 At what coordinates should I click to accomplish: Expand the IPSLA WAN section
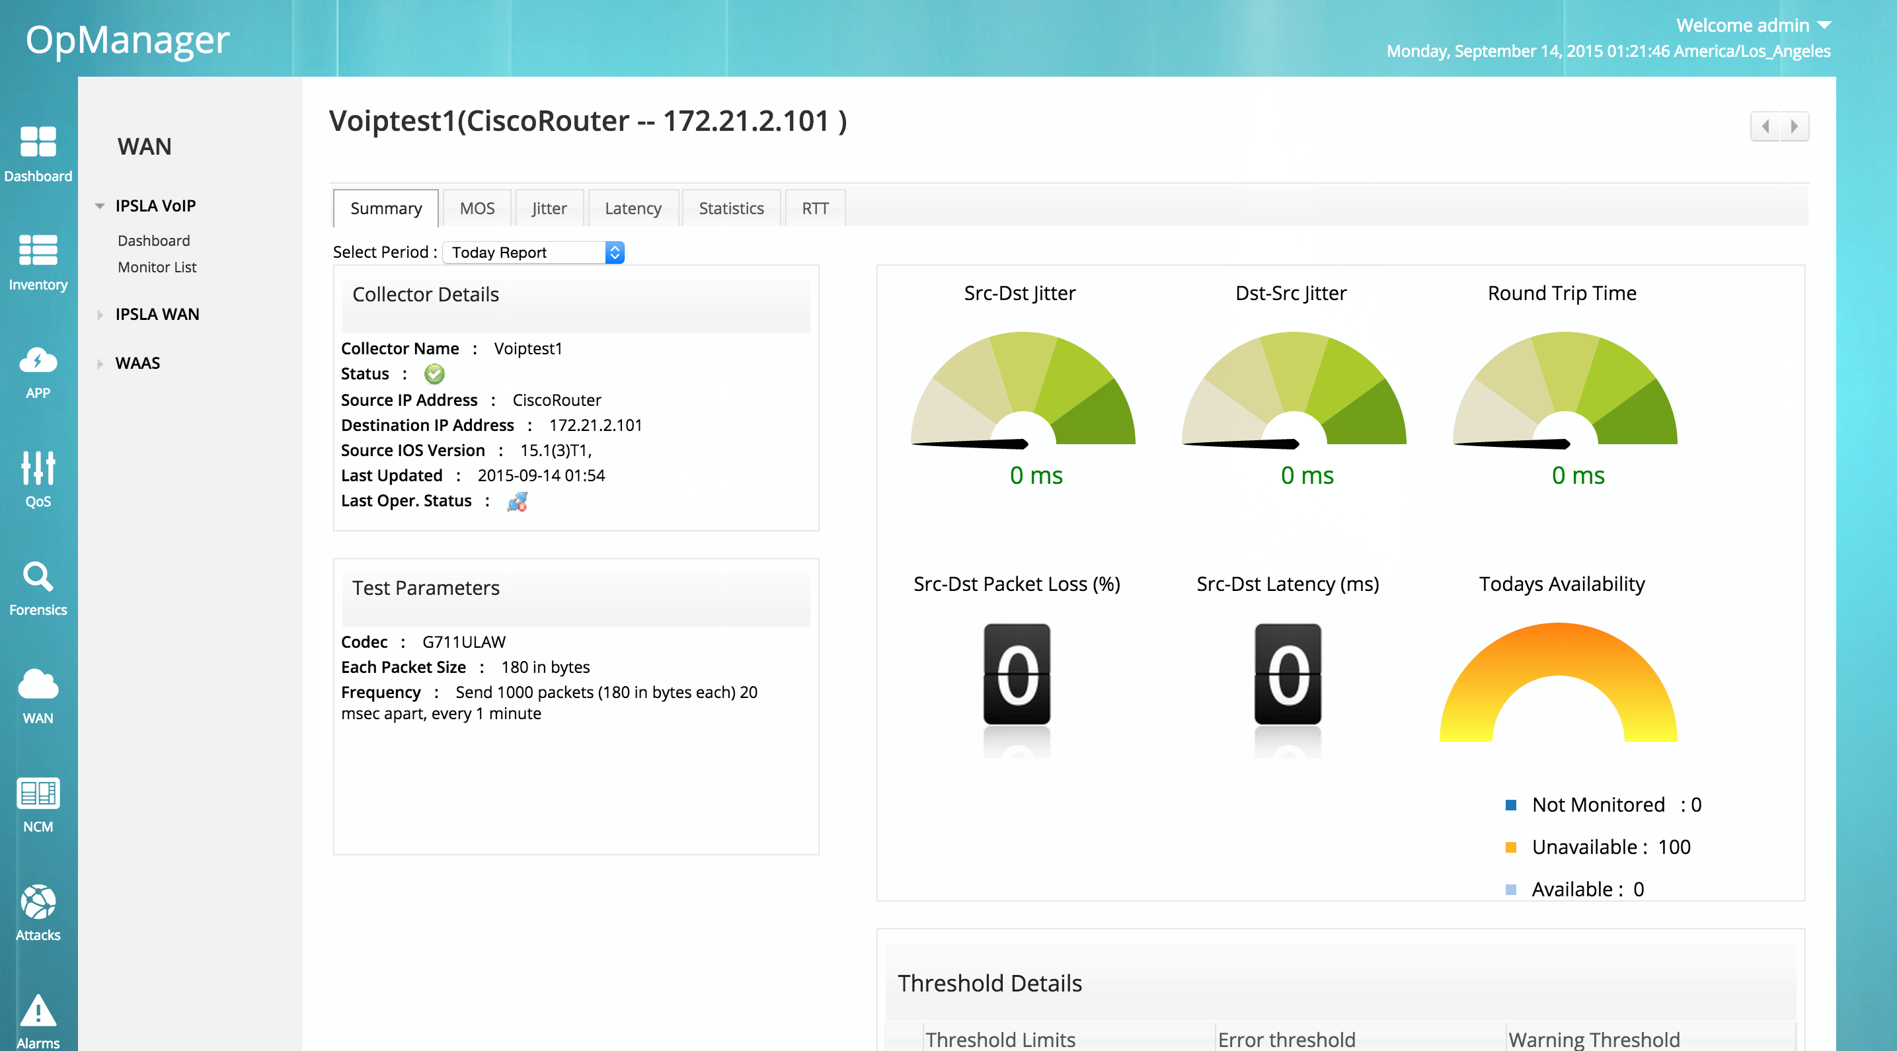pos(100,315)
